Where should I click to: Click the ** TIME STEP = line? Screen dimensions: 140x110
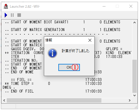pyautogui.click(x=53, y=83)
